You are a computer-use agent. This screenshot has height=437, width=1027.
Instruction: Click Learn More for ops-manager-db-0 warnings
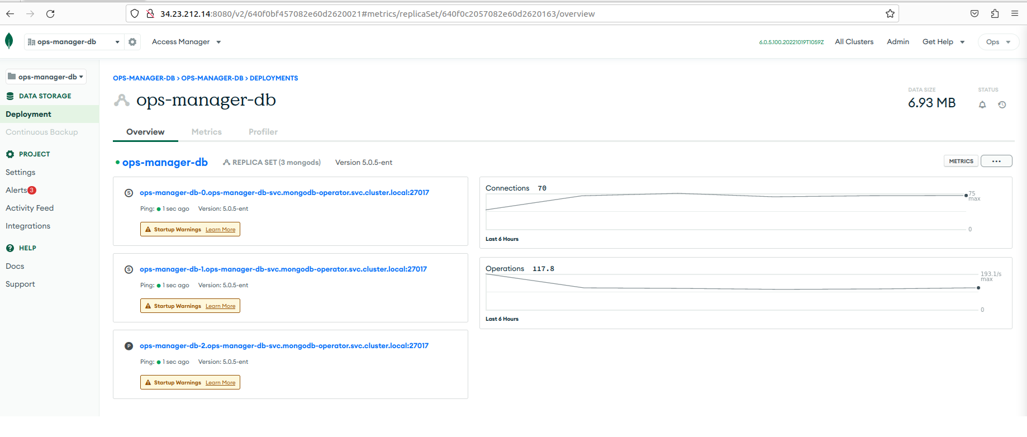[x=220, y=230]
